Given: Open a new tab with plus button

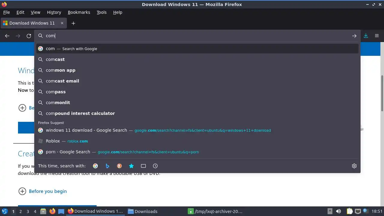Looking at the screenshot, I should click(73, 23).
